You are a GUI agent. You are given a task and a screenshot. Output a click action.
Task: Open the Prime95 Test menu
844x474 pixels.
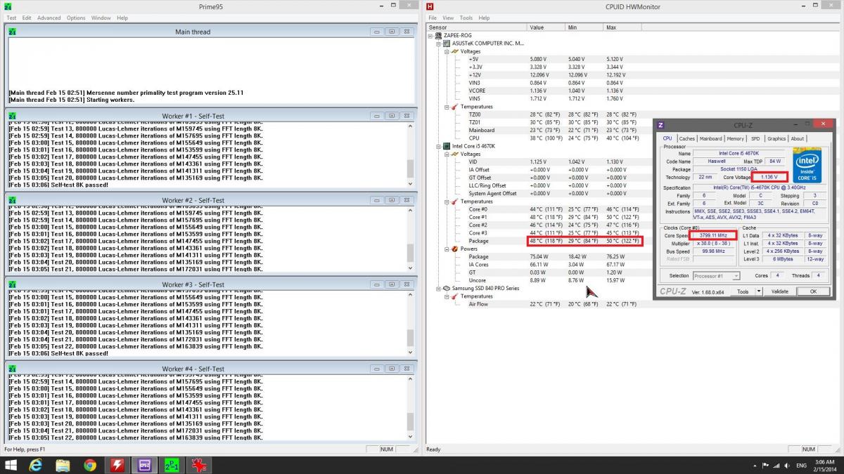pyautogui.click(x=11, y=18)
